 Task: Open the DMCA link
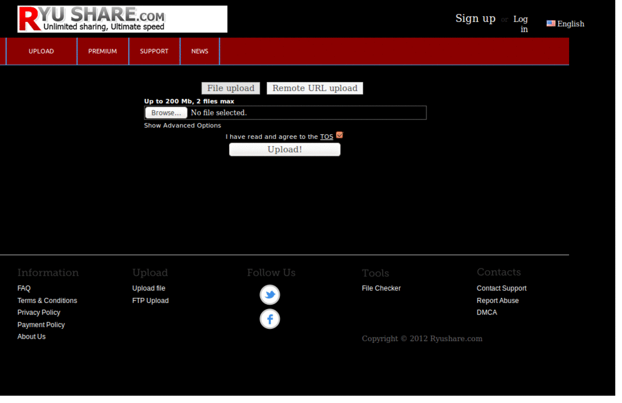click(487, 313)
